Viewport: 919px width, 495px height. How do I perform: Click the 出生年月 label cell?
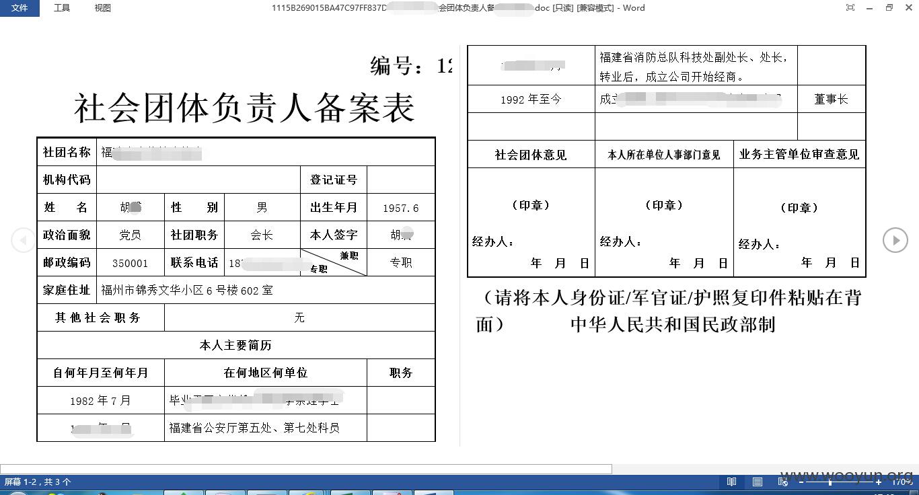tap(334, 207)
